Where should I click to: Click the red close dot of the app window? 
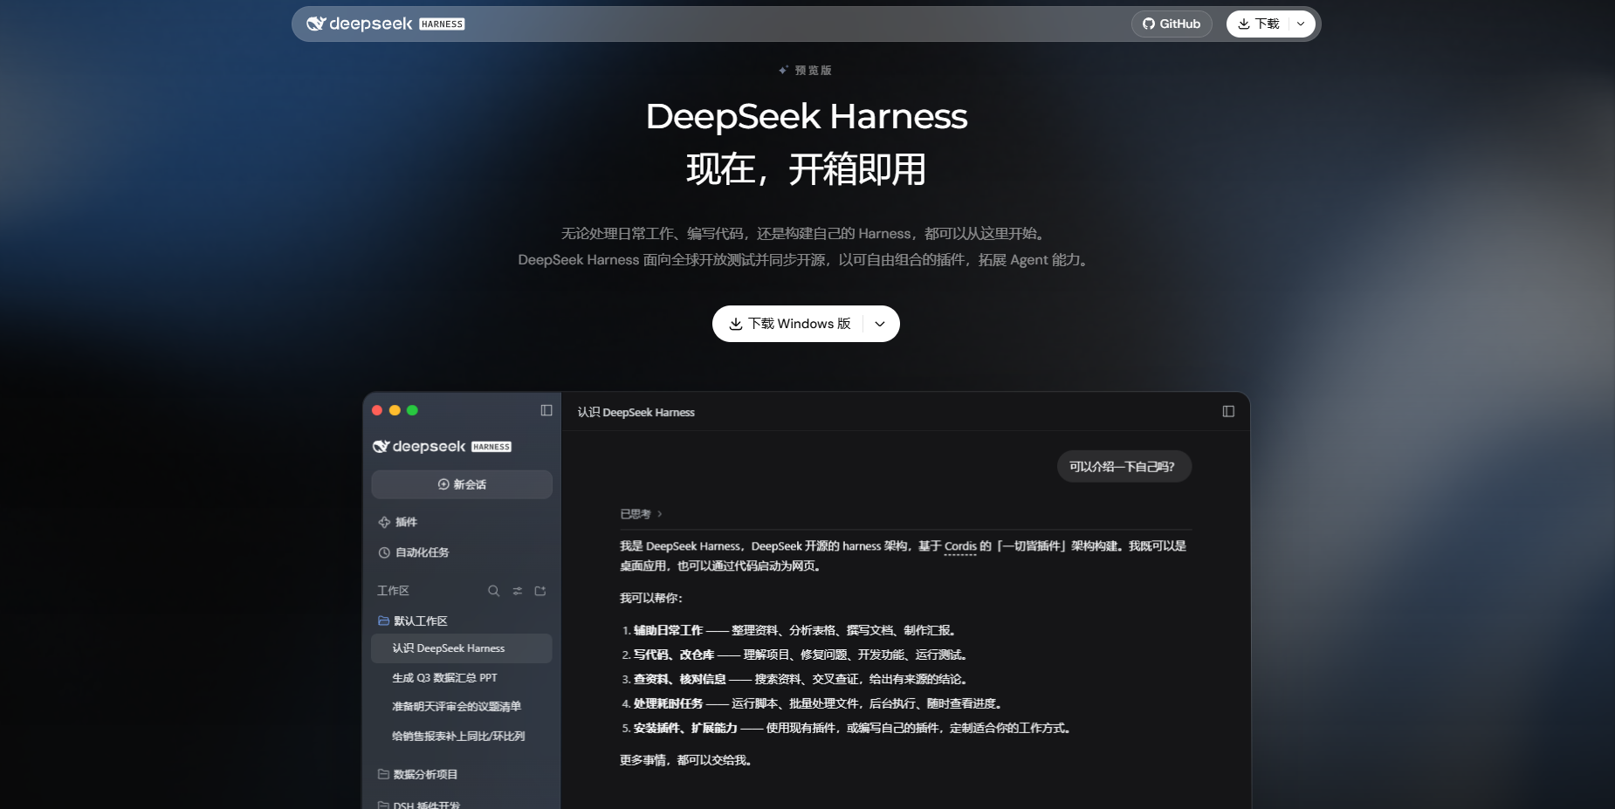pos(377,410)
